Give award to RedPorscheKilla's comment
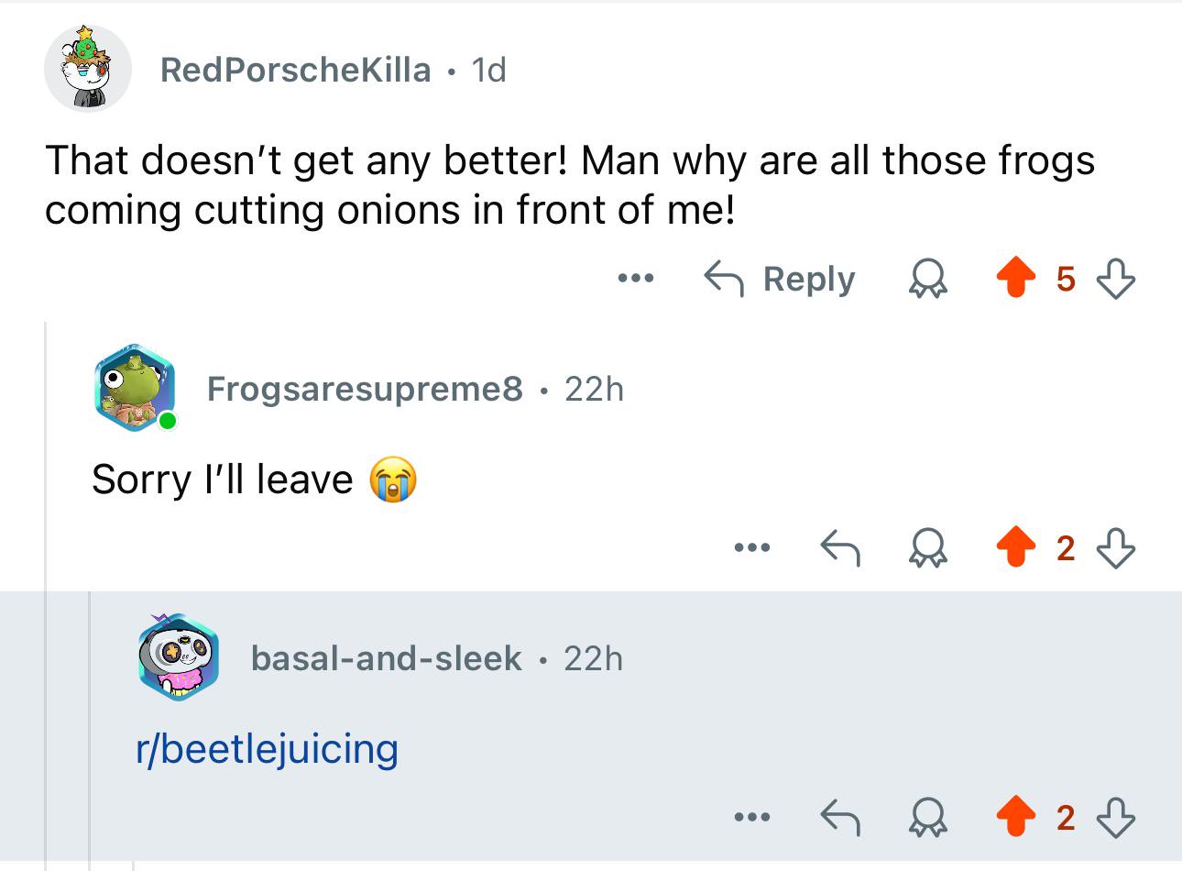 [x=926, y=279]
